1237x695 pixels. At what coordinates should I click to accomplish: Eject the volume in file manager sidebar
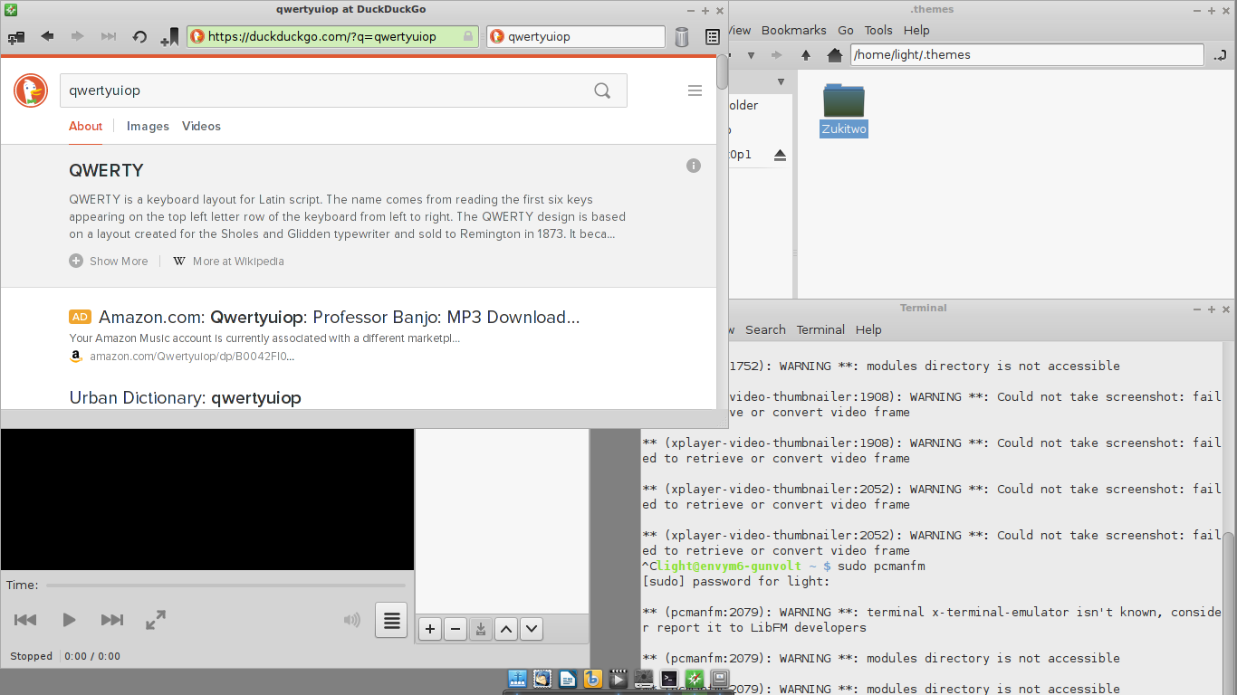tap(781, 156)
